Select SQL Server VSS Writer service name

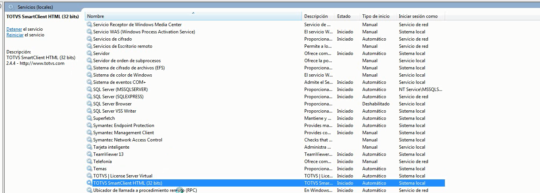click(114, 111)
